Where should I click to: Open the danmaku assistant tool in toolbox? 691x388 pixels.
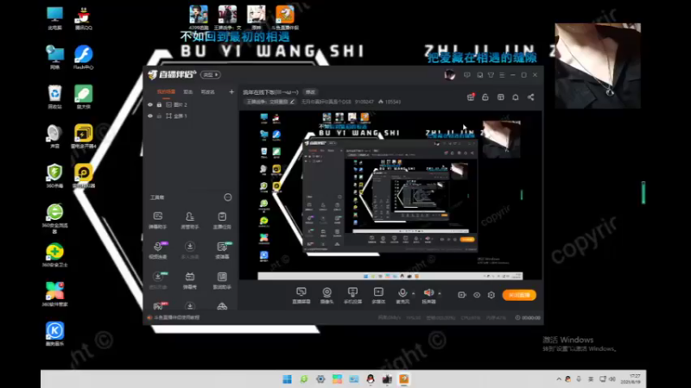tap(158, 220)
